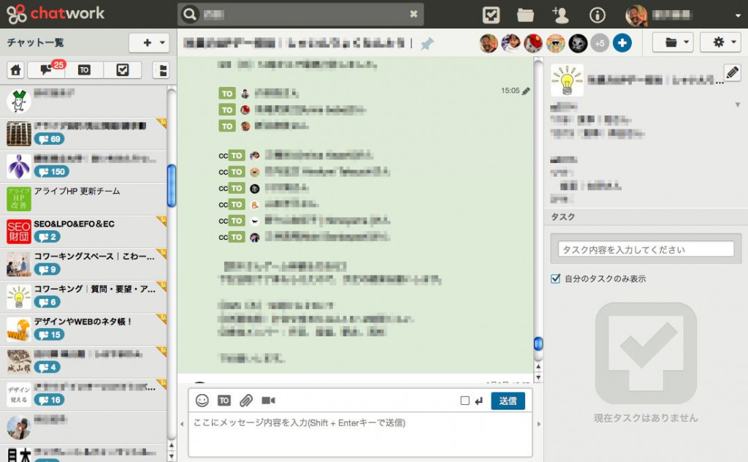Filter chats by TO mentions
Viewport: 748px width, 462px height.
[85, 70]
